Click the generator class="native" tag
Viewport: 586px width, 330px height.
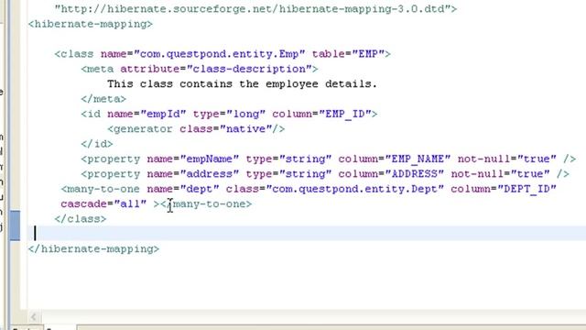196,129
